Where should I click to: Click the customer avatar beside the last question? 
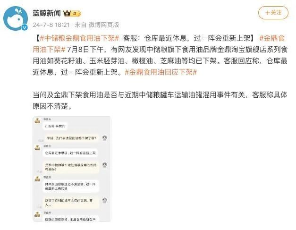pyautogui.click(x=105, y=200)
